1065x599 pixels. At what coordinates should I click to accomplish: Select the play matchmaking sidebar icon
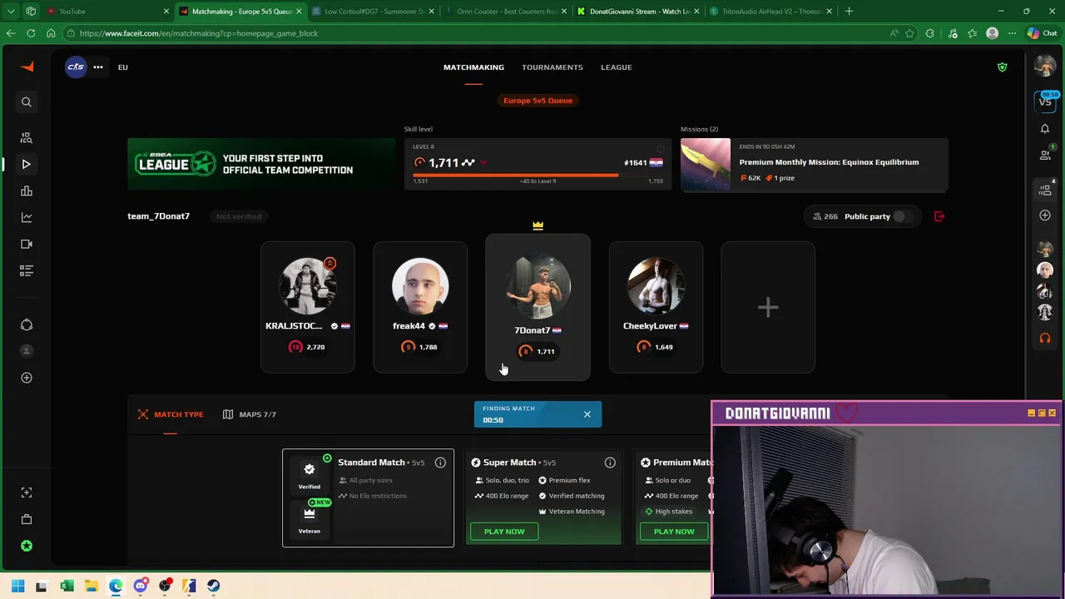[27, 164]
